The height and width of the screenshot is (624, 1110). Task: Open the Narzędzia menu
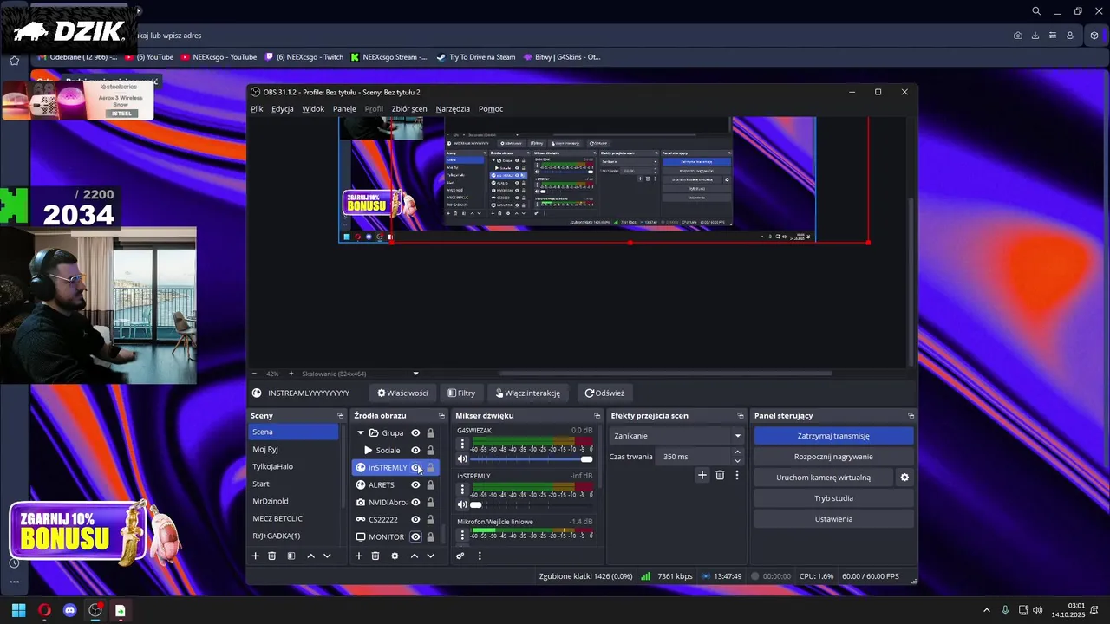point(453,109)
